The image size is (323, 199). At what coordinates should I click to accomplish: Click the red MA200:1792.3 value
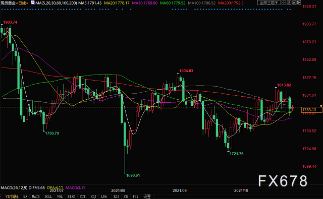231,3
